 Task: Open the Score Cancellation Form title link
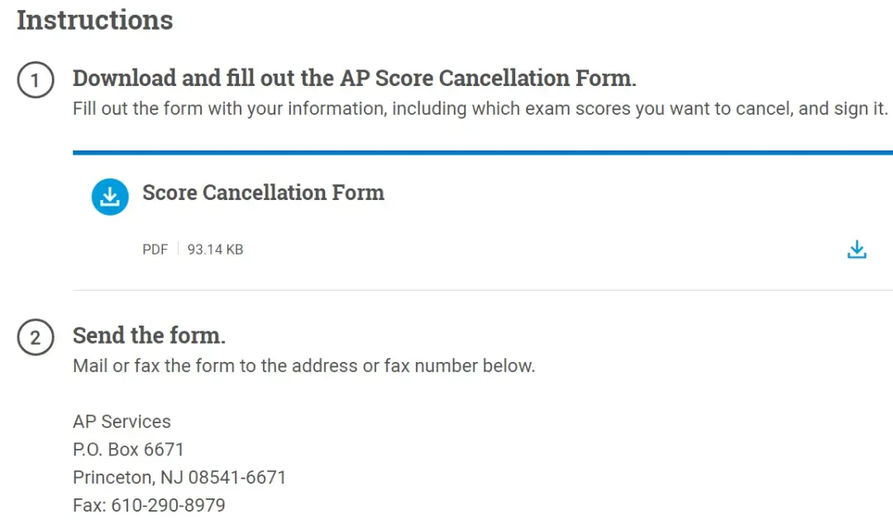[263, 193]
